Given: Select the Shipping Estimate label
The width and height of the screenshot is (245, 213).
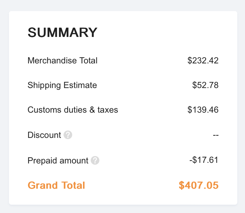Looking at the screenshot, I should coord(62,85).
